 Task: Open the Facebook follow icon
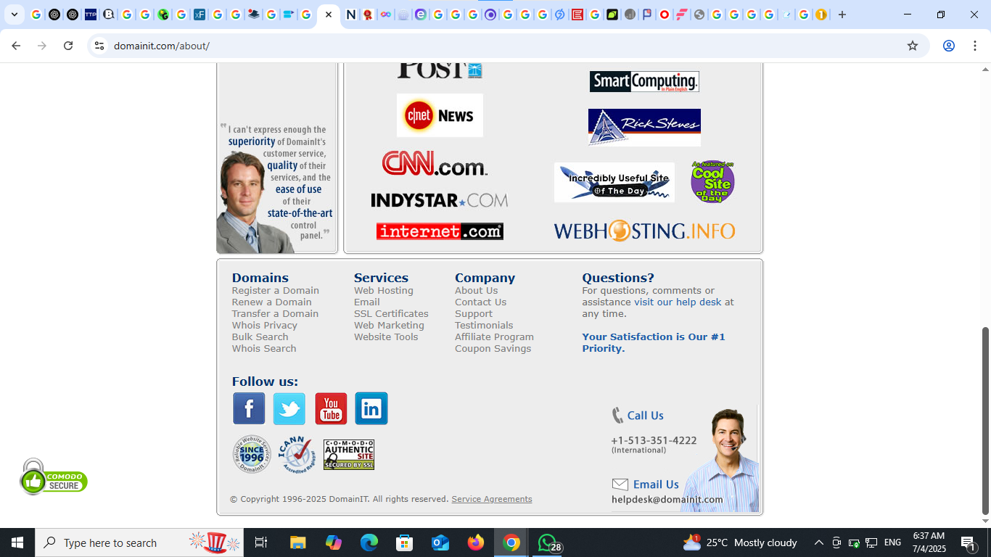(x=249, y=408)
